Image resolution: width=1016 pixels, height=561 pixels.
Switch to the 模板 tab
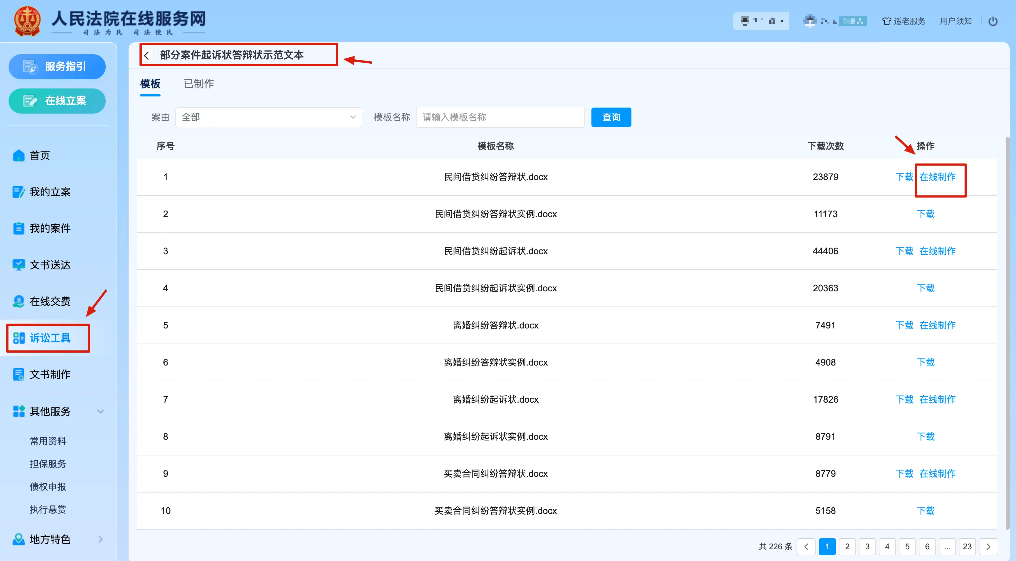click(x=150, y=84)
